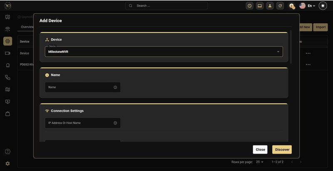This screenshot has height=171, width=333.
Task: Click the '1–2 of 2' pagination text
Action: tap(277, 162)
